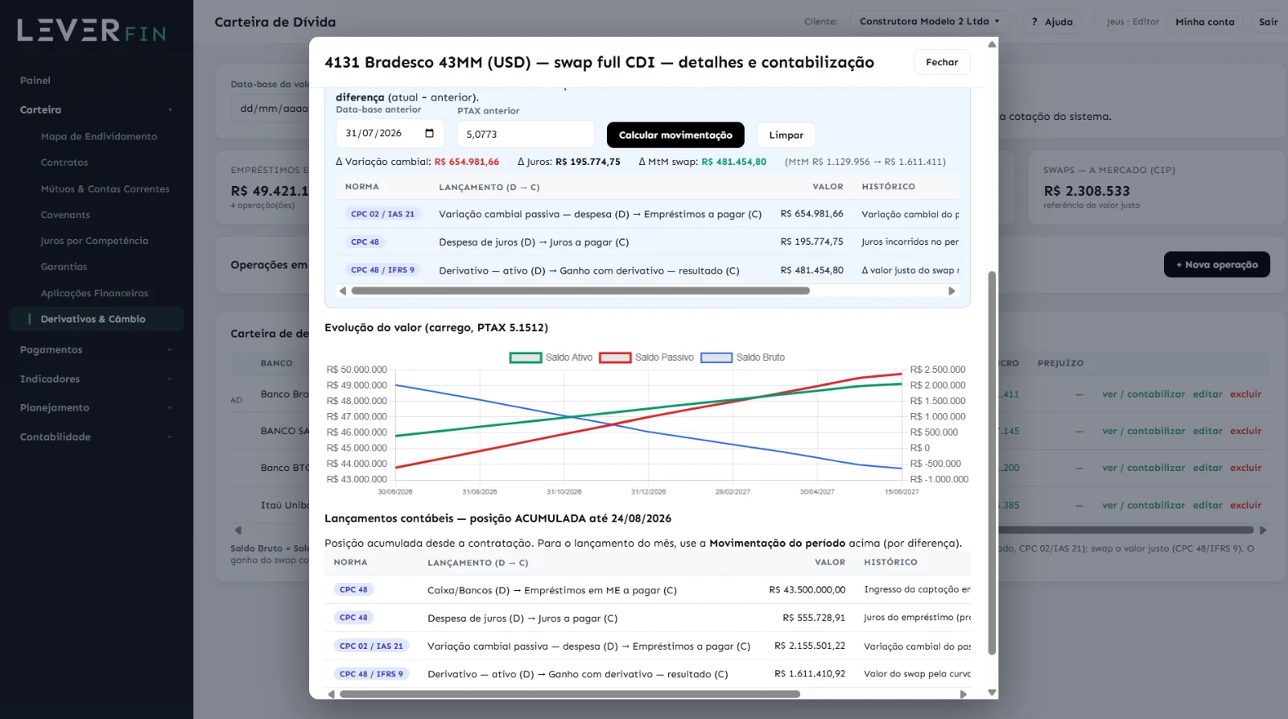Click the CPC 48 / IFRS 9 tag in accumulated table
This screenshot has width=1288, height=719.
point(371,674)
